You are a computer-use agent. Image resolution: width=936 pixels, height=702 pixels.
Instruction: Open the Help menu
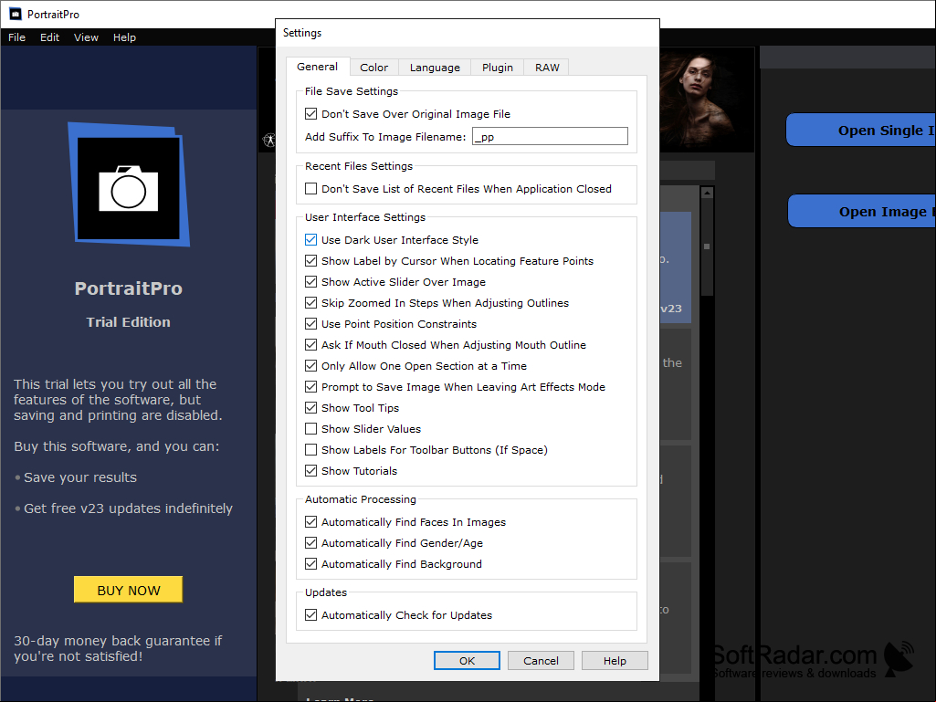[125, 37]
